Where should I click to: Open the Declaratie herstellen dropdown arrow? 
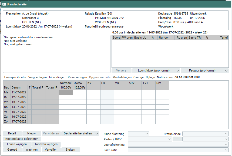click(97, 134)
